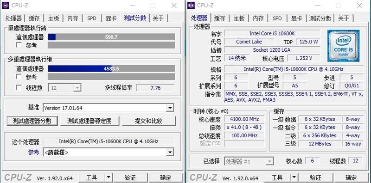The width and height of the screenshot is (371, 183).
Task: Open 内存 tab in left window
Action: point(73,18)
